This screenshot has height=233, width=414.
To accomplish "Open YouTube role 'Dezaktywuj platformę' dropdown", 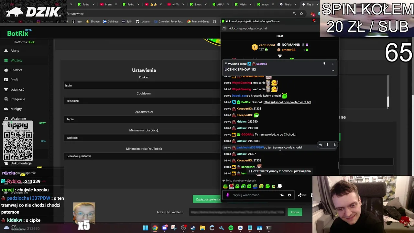I will click(142, 156).
